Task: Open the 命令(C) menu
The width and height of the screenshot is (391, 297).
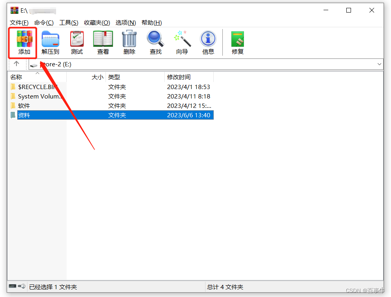Action: 44,23
